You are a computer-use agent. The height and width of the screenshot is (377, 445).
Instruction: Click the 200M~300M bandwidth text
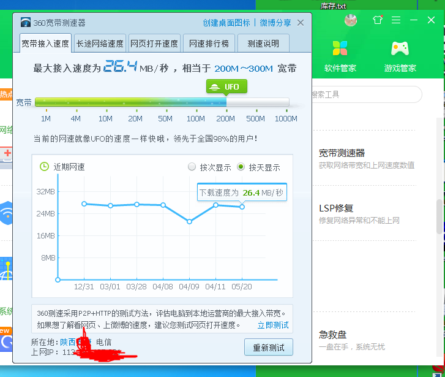244,69
